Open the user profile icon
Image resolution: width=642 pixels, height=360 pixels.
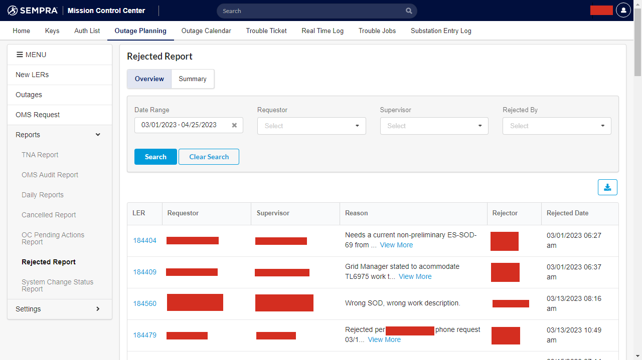pos(623,11)
